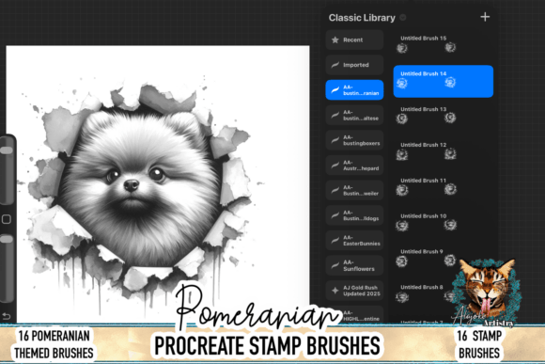Select the AA-Bustin...weiler brush set
The width and height of the screenshot is (545, 364).
354,190
